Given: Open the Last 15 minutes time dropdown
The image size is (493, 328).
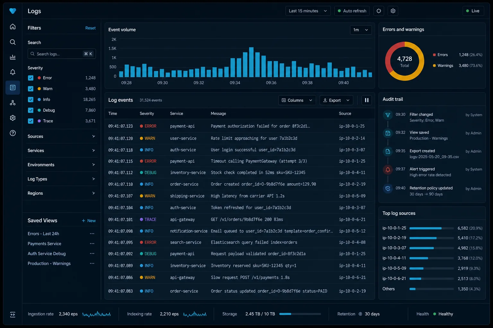Looking at the screenshot, I should (308, 11).
